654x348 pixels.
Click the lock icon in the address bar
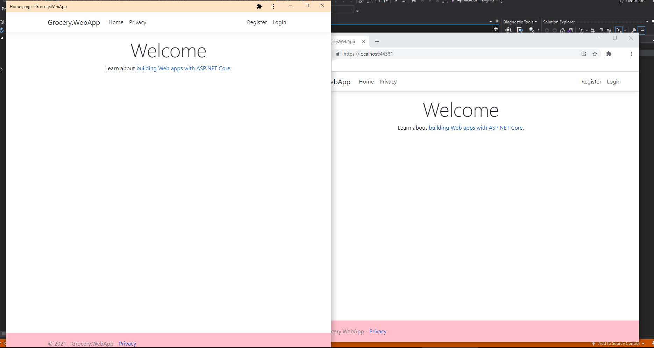[x=338, y=54]
